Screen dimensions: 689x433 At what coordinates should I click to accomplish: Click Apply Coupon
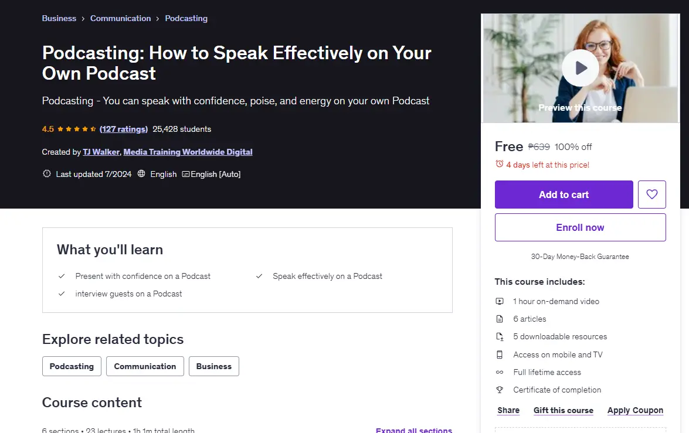pos(635,410)
